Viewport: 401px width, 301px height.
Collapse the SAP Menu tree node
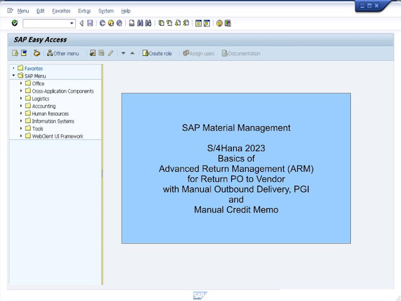coord(14,75)
